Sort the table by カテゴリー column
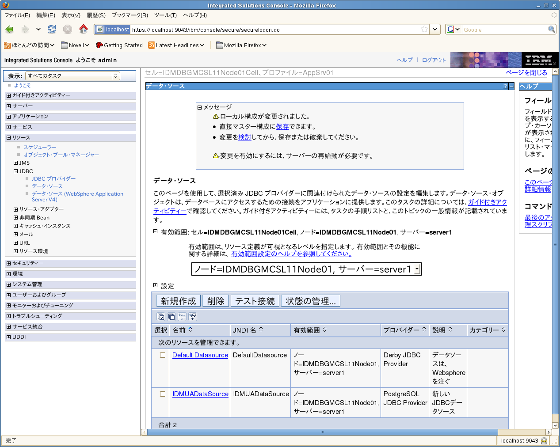Viewport: 560px width, 447px height. point(504,330)
